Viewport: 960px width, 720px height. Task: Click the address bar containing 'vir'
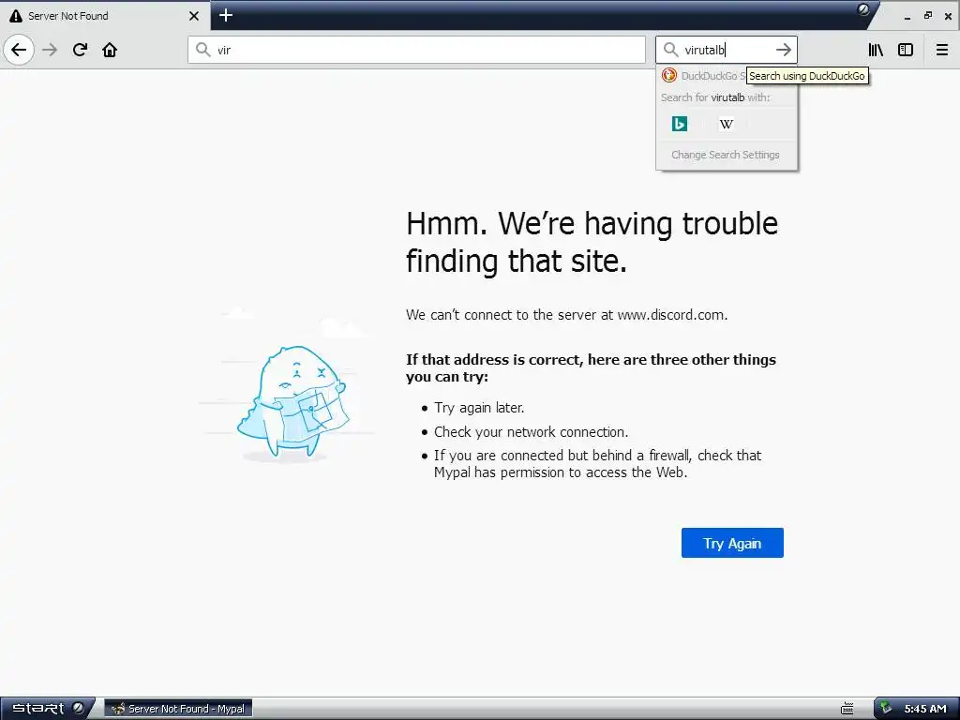tap(416, 50)
